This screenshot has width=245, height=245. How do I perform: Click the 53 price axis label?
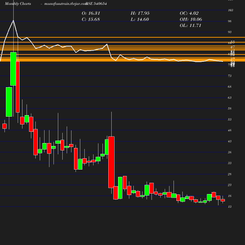(230, 120)
